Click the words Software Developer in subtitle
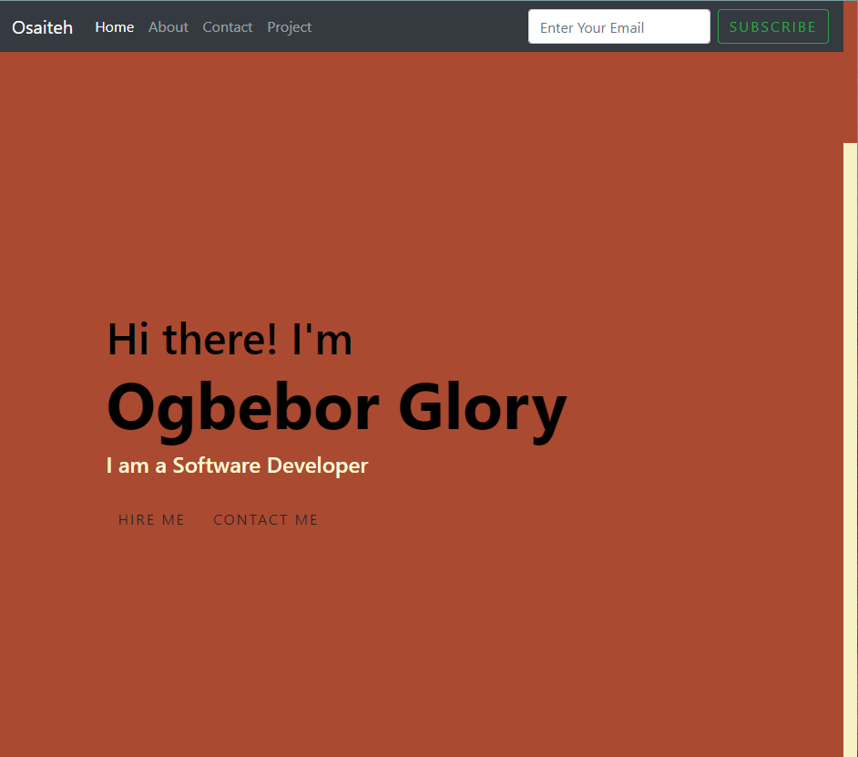Image resolution: width=858 pixels, height=757 pixels. [x=270, y=465]
